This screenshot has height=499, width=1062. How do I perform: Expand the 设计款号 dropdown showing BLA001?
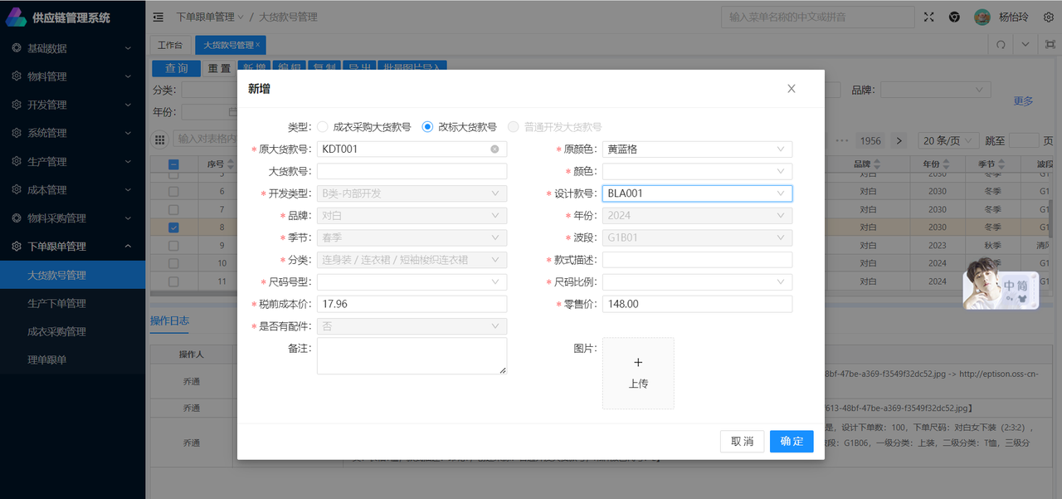point(697,193)
